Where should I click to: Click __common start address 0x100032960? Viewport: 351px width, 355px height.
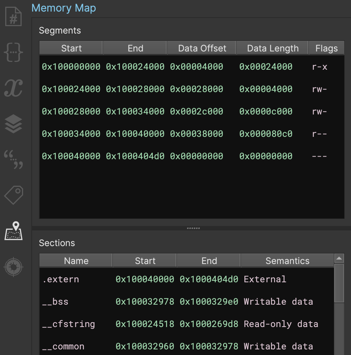click(x=145, y=347)
